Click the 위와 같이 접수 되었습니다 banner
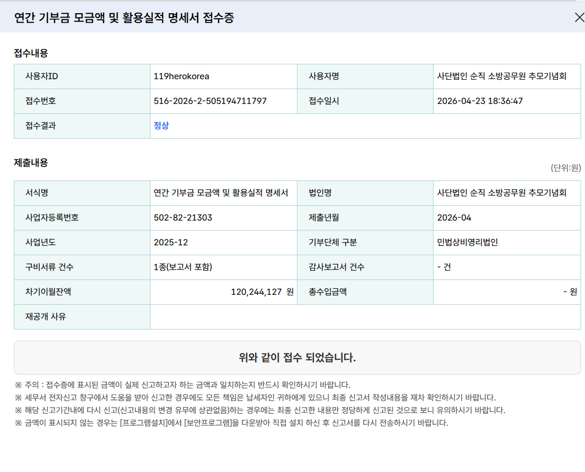This screenshot has height=472, width=585. (x=297, y=358)
